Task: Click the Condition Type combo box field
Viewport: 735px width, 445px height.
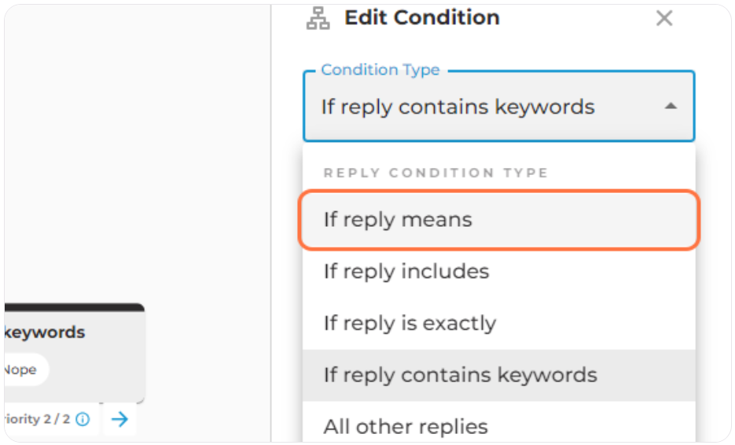Action: 498,106
